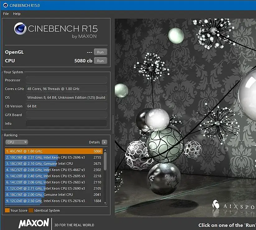Click the Cinebench R15 sphere logo
256x230 pixels.
point(20,29)
